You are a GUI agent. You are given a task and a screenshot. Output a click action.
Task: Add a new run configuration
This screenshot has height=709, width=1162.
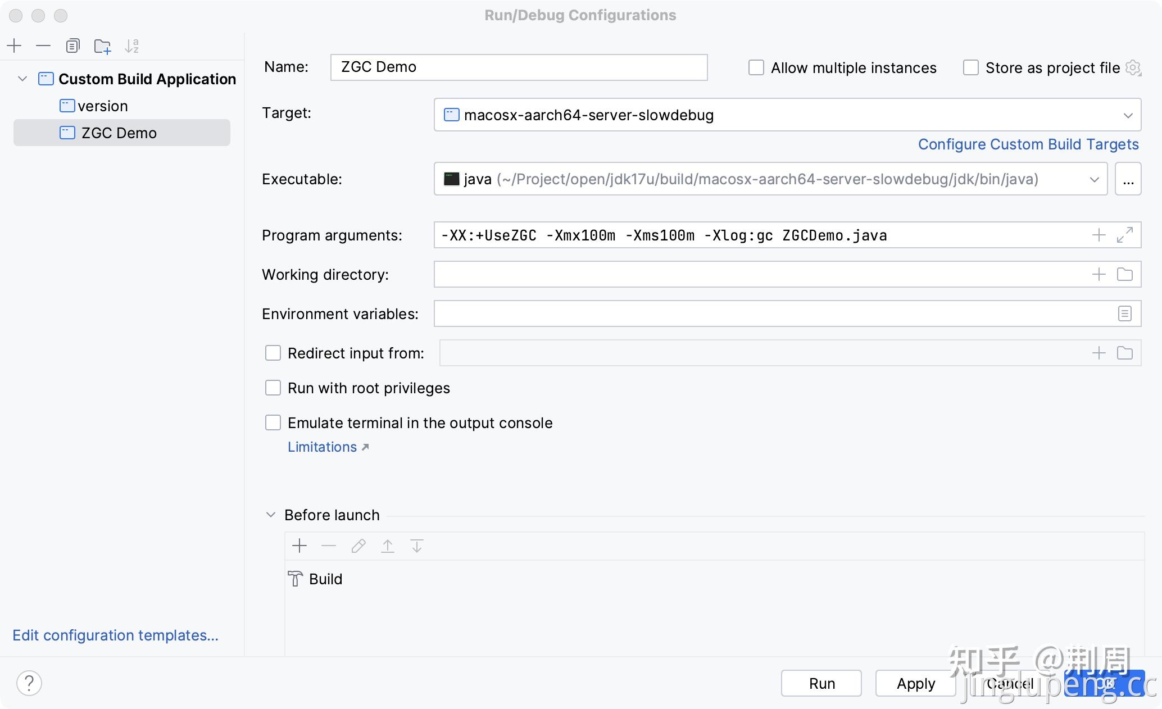pyautogui.click(x=14, y=46)
